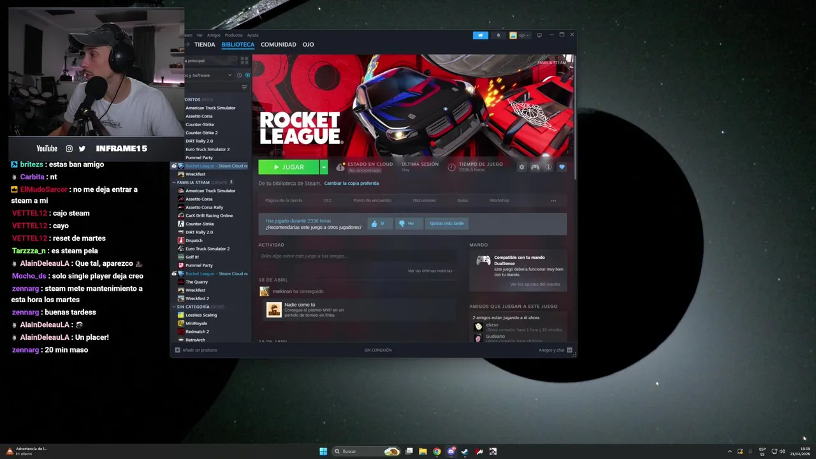Open friend abzso's avatar
This screenshot has width=816, height=459.
(x=478, y=326)
